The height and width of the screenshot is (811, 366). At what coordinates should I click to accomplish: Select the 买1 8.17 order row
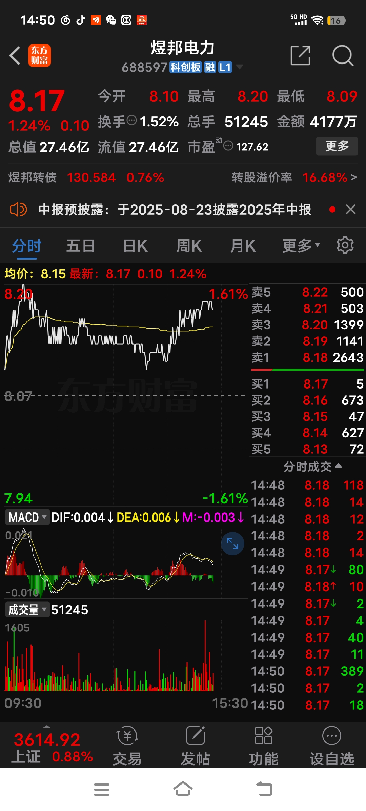(307, 384)
